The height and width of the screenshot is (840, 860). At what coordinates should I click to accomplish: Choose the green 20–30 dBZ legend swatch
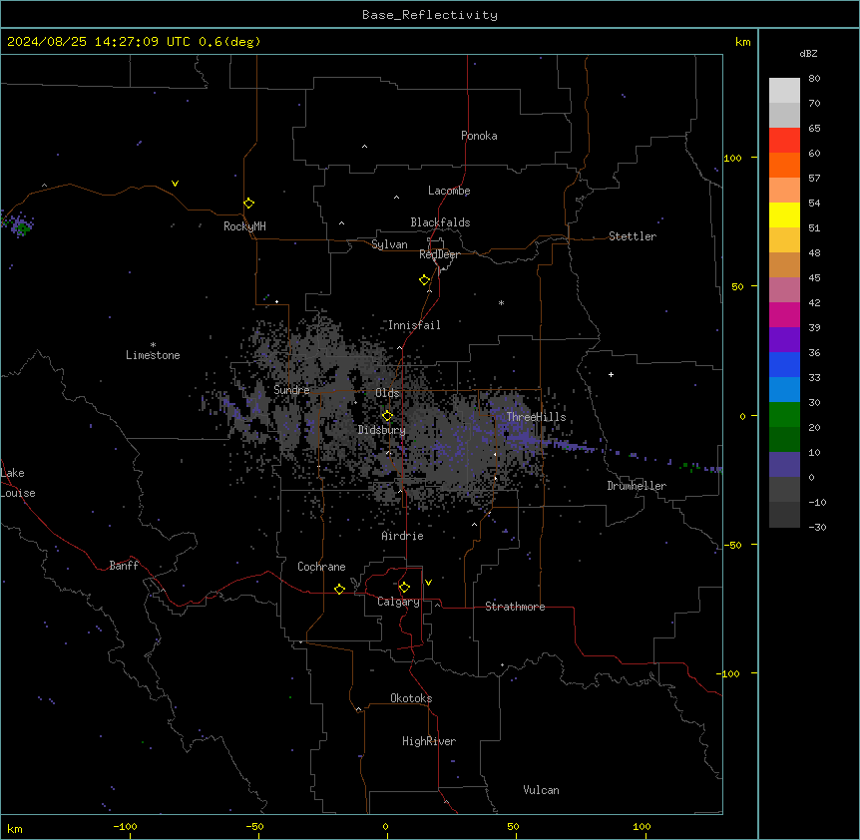point(784,415)
